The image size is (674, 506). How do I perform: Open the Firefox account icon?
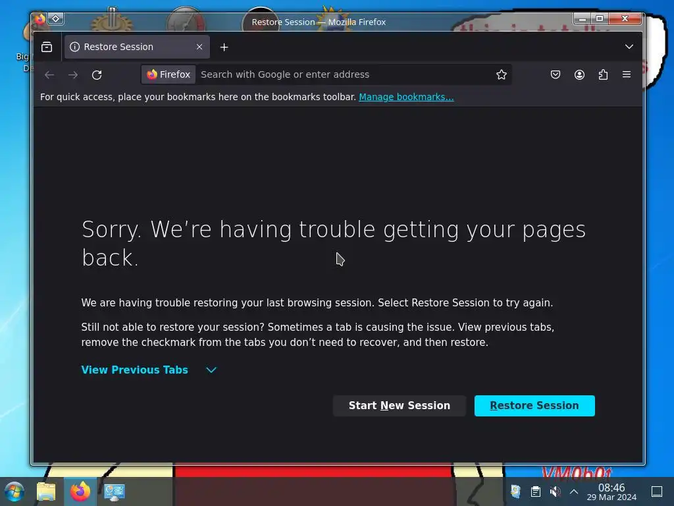click(579, 75)
